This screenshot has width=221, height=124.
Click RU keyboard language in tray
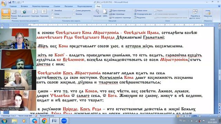(x=181, y=121)
